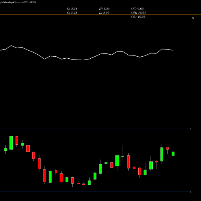The image size is (201, 201).
Task: Click the "OH: 16.01" reading
Action: click(139, 13)
